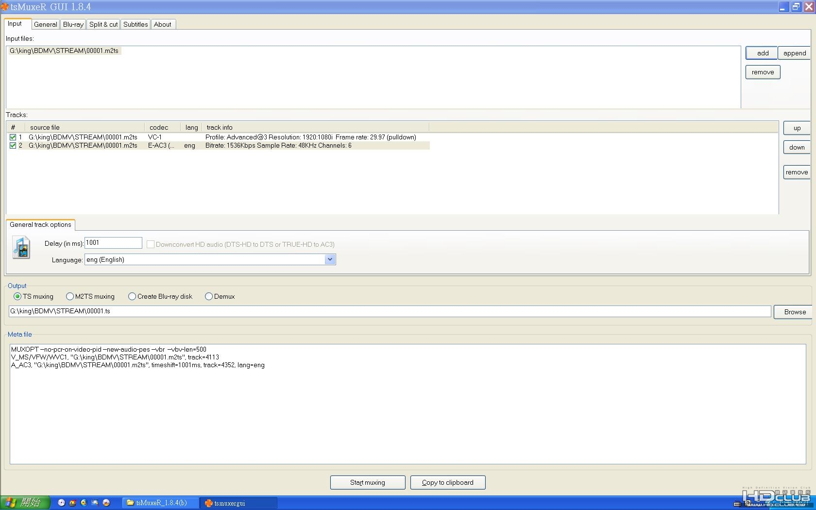Restore down the tsMuxeR GUI window
Viewport: 816px width, 510px height.
796,7
